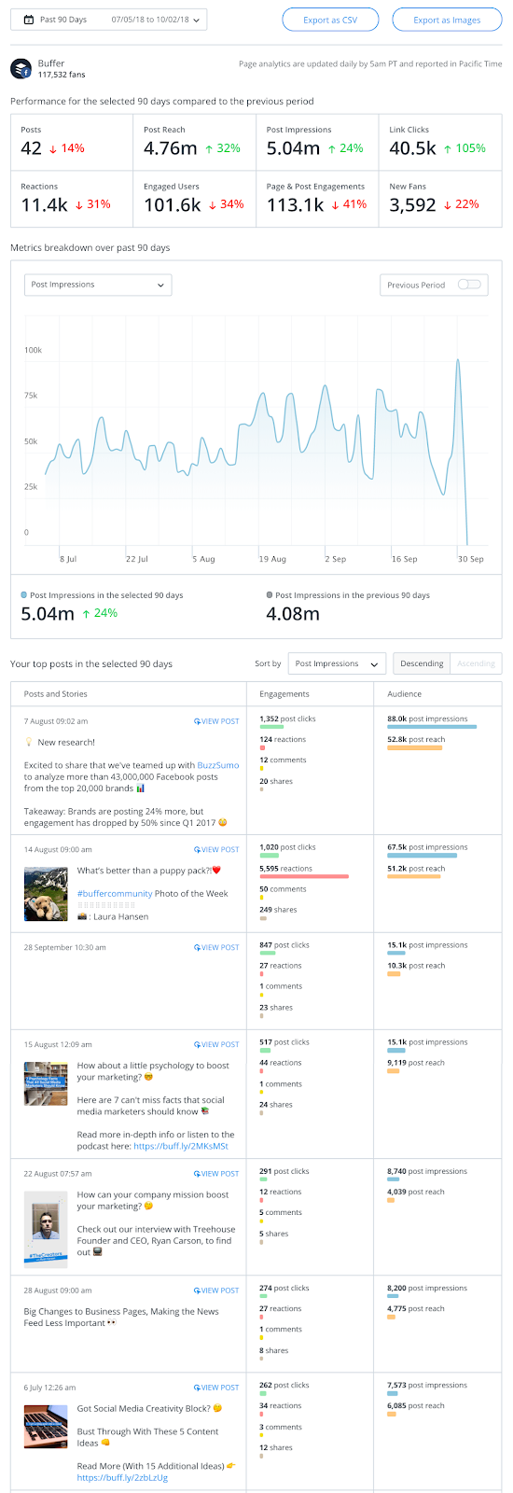Click the calendar icon beside Past 90 Days
513x1493 pixels.
29,20
